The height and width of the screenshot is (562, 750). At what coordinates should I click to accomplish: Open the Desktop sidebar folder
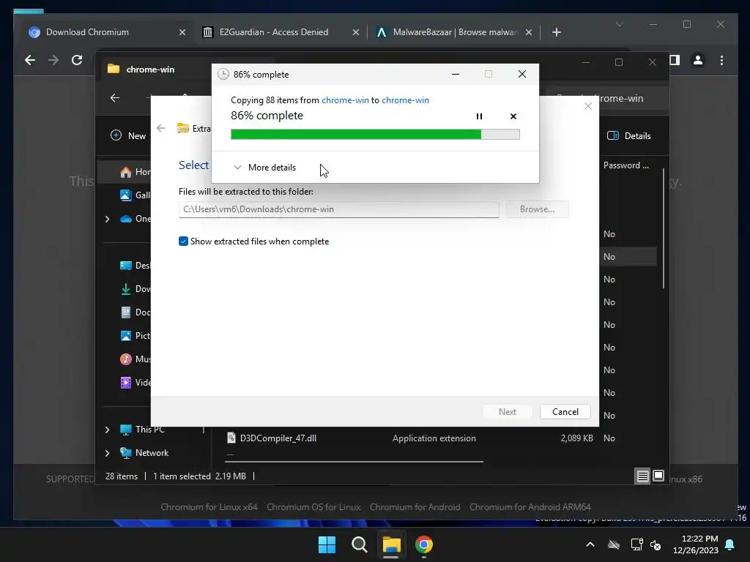(x=135, y=265)
